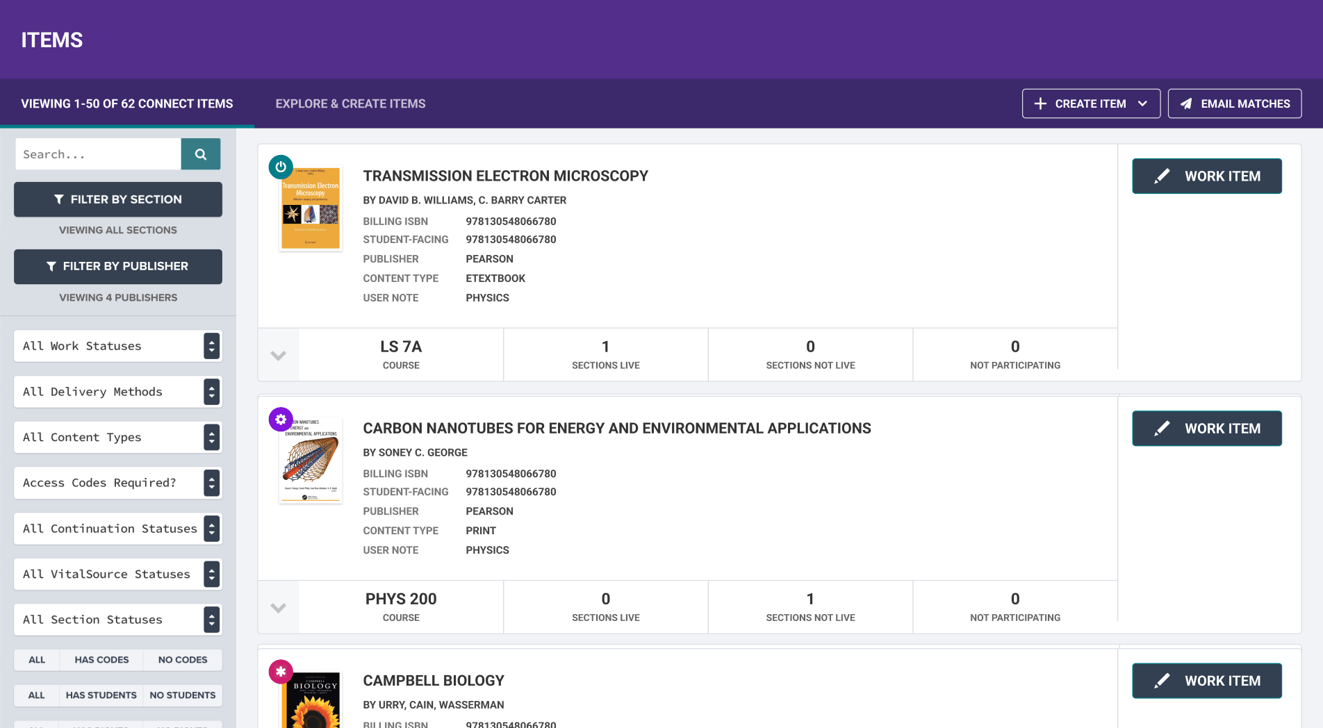Select the Viewing 1-50 of 62 Connect Items tab

coord(127,104)
